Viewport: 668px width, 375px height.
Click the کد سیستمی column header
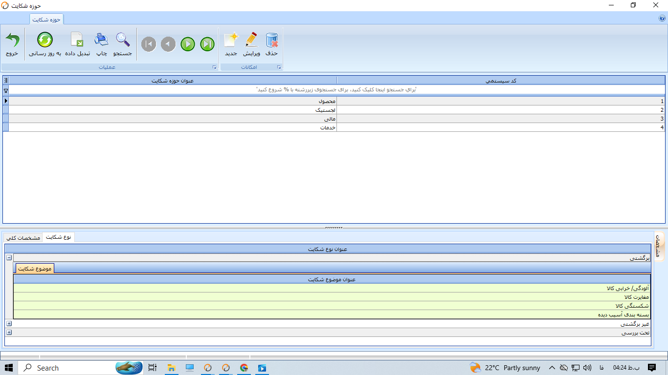[501, 81]
